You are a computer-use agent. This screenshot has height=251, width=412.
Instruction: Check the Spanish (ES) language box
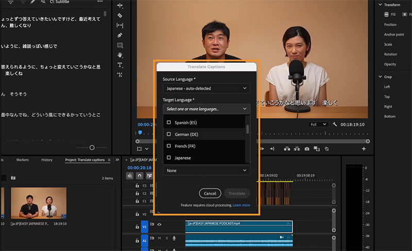169,122
